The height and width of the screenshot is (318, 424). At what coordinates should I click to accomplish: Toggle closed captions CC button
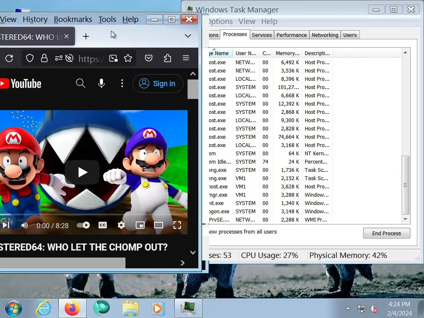click(103, 225)
